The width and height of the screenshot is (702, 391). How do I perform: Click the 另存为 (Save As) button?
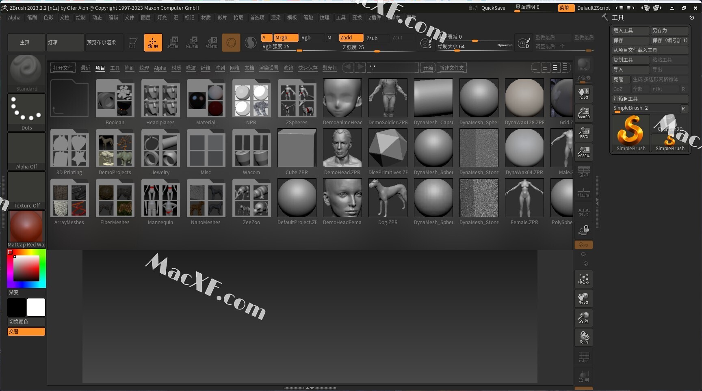(x=670, y=30)
